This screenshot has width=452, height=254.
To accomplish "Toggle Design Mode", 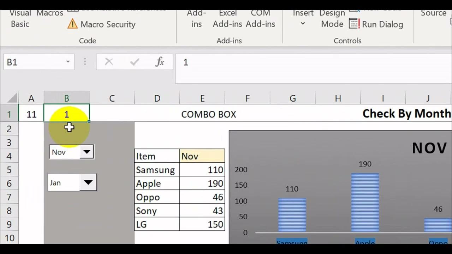I will 332,18.
